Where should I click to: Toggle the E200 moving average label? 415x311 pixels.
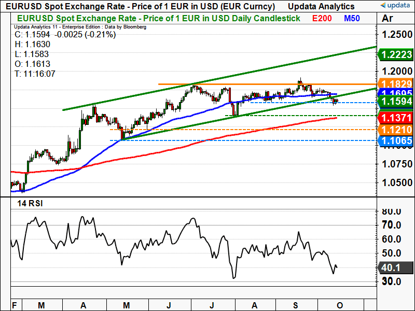point(324,18)
